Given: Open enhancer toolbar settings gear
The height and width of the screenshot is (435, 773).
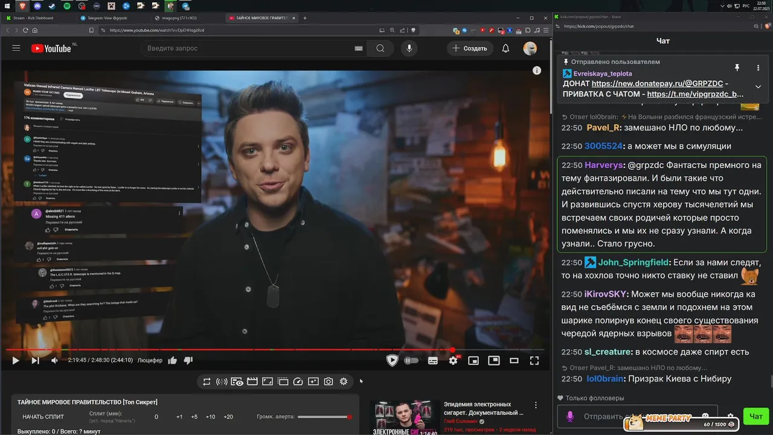Looking at the screenshot, I should point(344,381).
